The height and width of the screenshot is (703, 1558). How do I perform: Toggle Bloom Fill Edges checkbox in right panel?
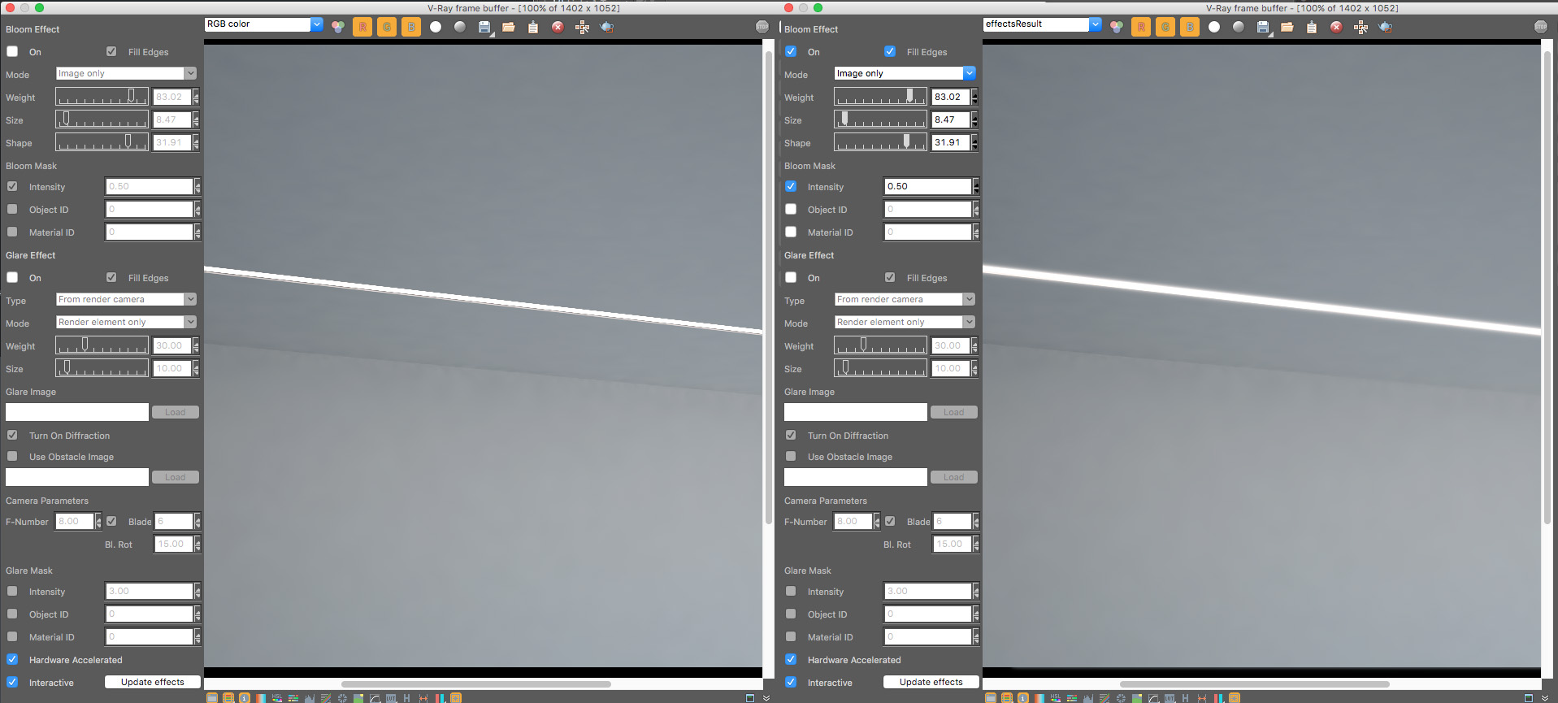coord(890,51)
